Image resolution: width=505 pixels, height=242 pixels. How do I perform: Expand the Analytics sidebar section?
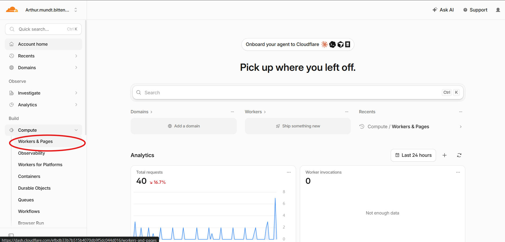[x=43, y=105]
